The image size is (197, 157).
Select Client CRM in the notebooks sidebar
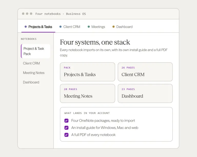(x=31, y=63)
